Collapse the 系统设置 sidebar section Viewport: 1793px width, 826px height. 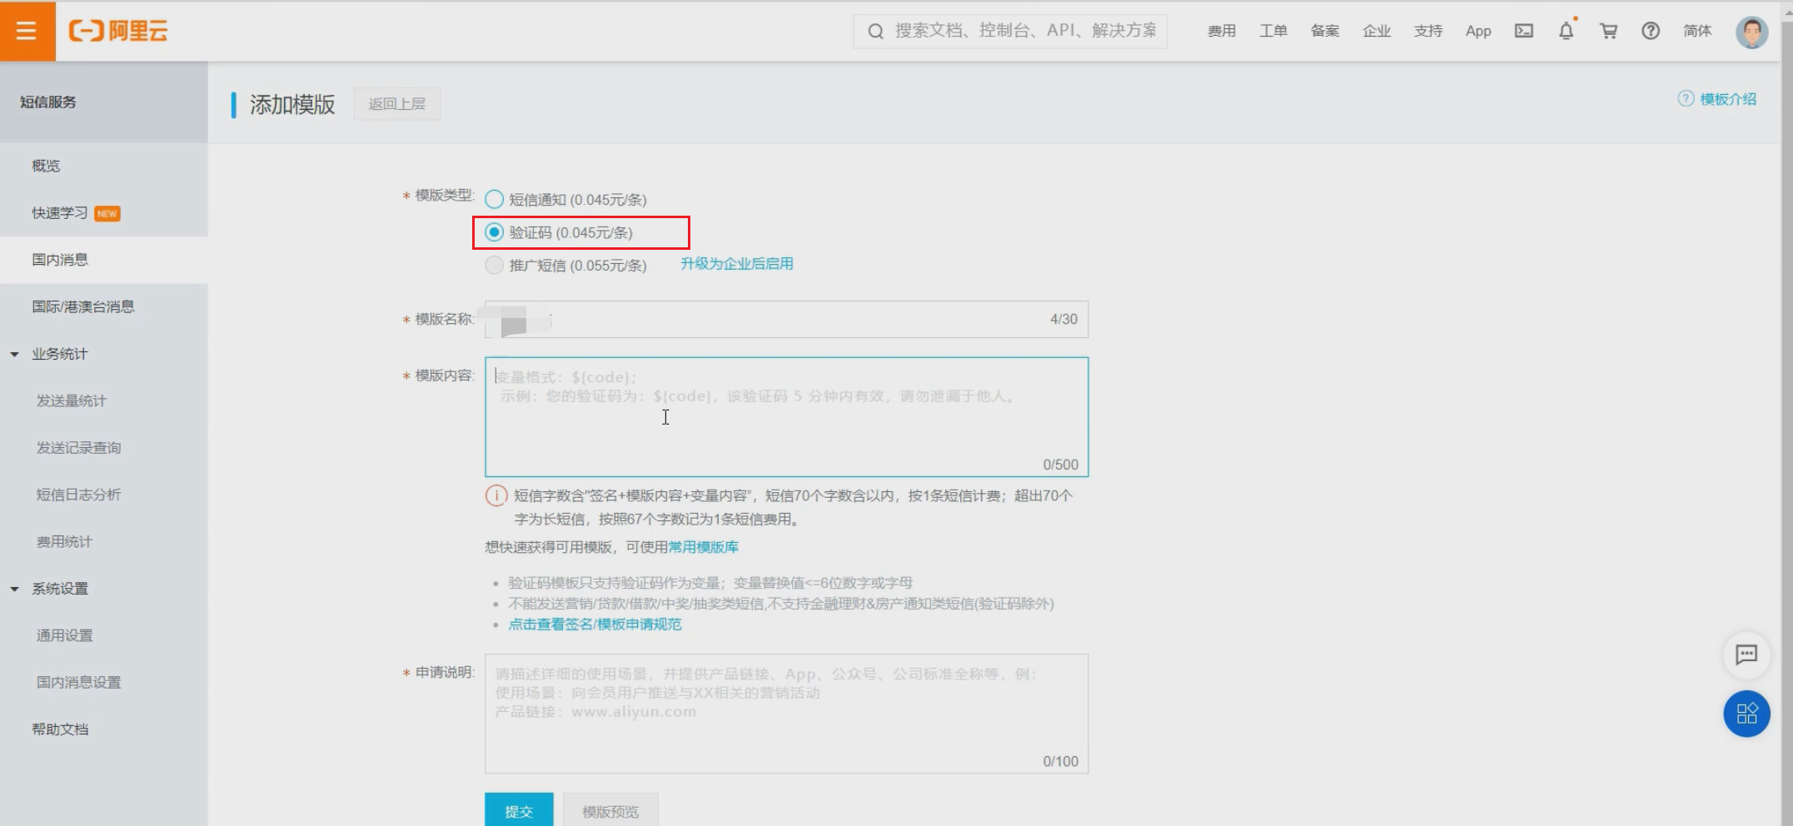15,589
